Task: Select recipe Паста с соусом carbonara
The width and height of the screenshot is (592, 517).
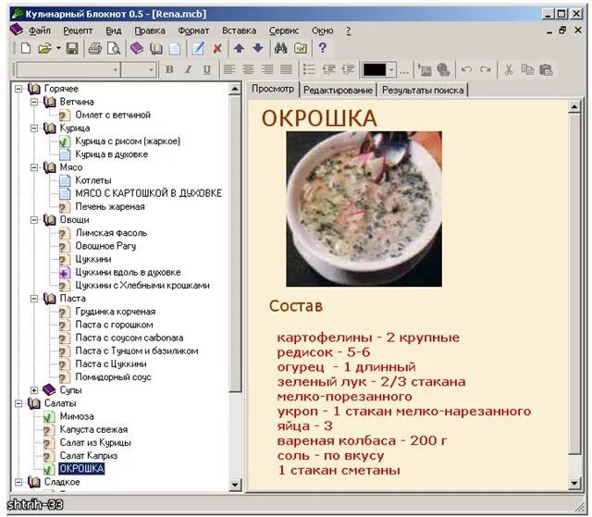Action: click(x=129, y=338)
